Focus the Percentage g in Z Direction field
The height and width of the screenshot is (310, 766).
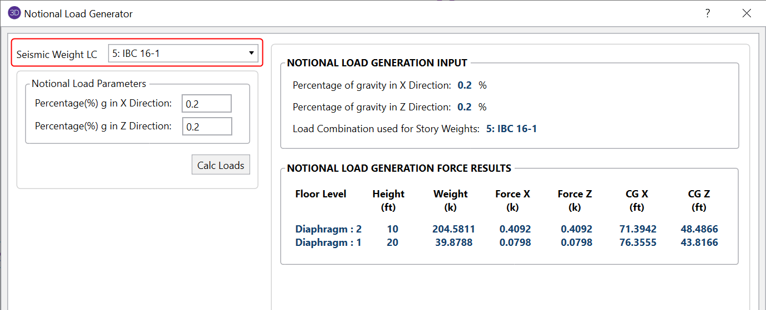click(206, 127)
